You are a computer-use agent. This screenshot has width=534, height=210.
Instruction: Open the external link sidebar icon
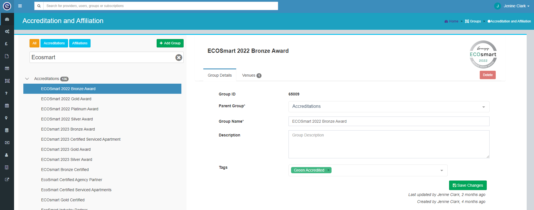coord(7,180)
